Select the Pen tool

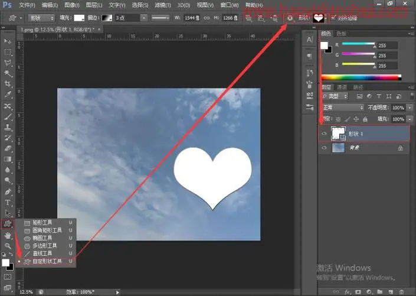click(8, 191)
